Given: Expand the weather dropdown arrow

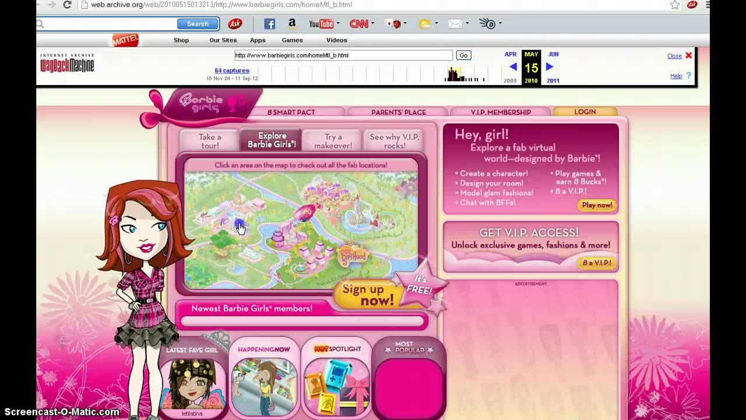Looking at the screenshot, I should pyautogui.click(x=435, y=24).
